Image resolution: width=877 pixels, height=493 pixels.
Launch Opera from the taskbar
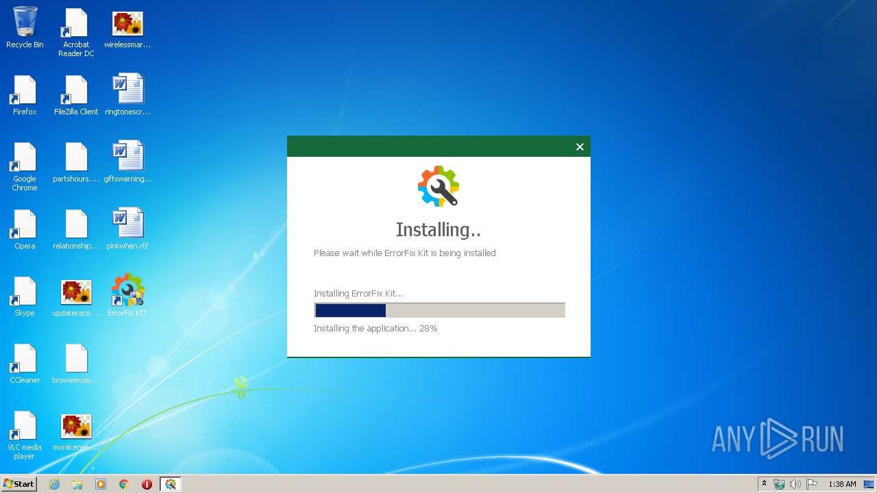pos(147,484)
